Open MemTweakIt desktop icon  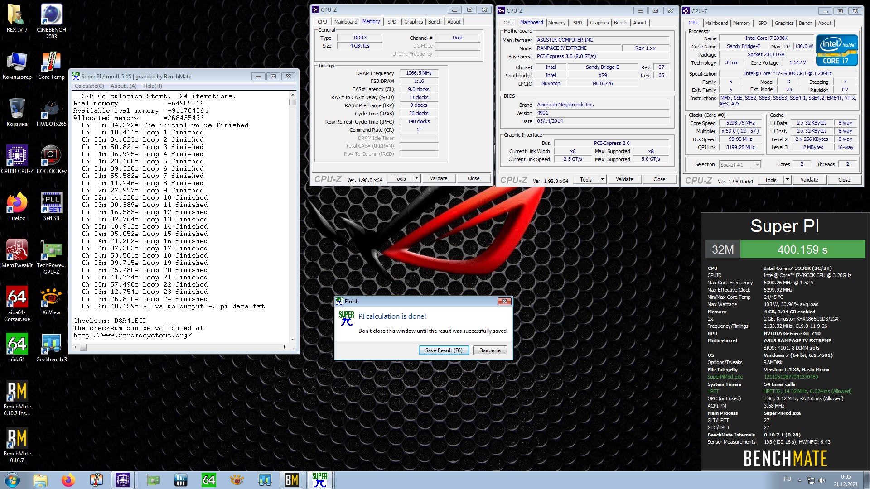coord(17,254)
